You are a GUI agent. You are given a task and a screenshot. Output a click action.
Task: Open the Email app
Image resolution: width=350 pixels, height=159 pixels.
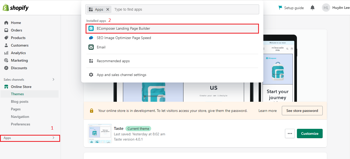click(172, 47)
